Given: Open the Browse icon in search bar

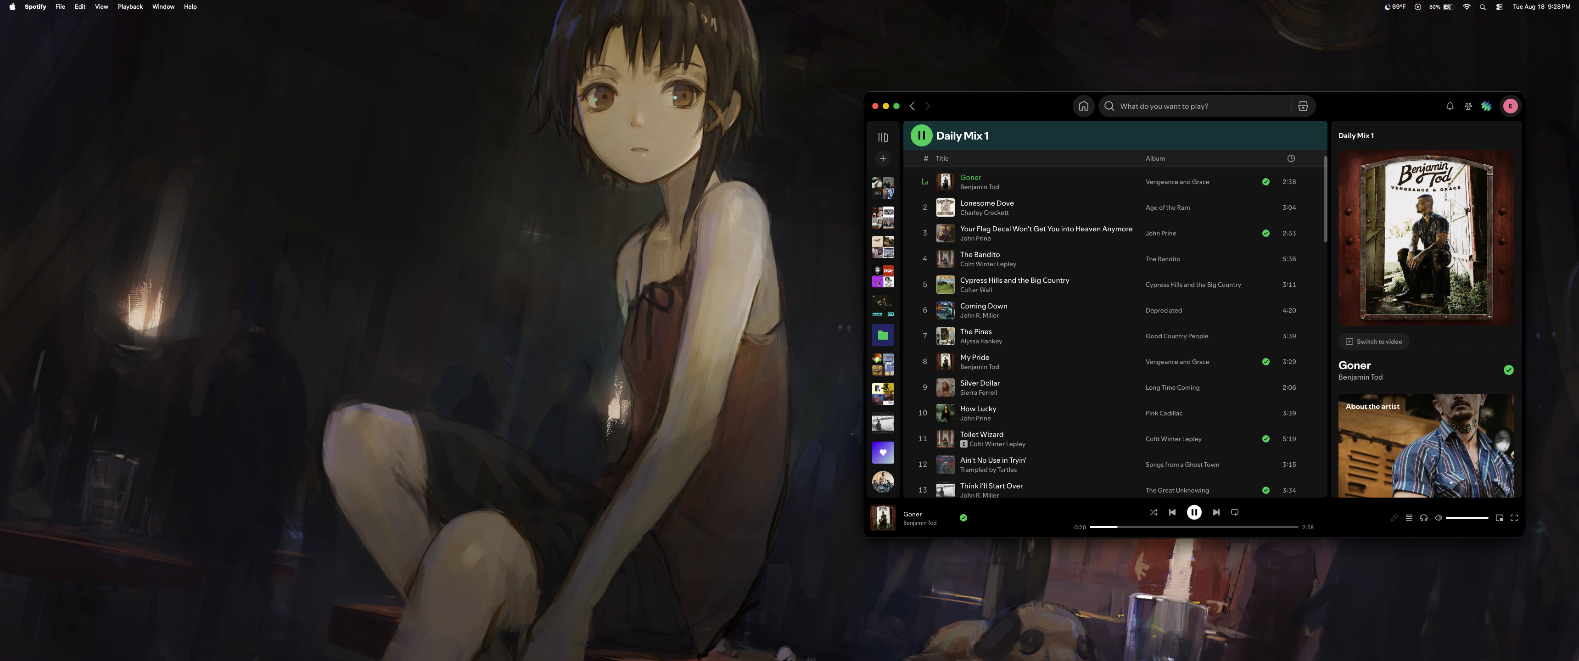Looking at the screenshot, I should (1303, 106).
